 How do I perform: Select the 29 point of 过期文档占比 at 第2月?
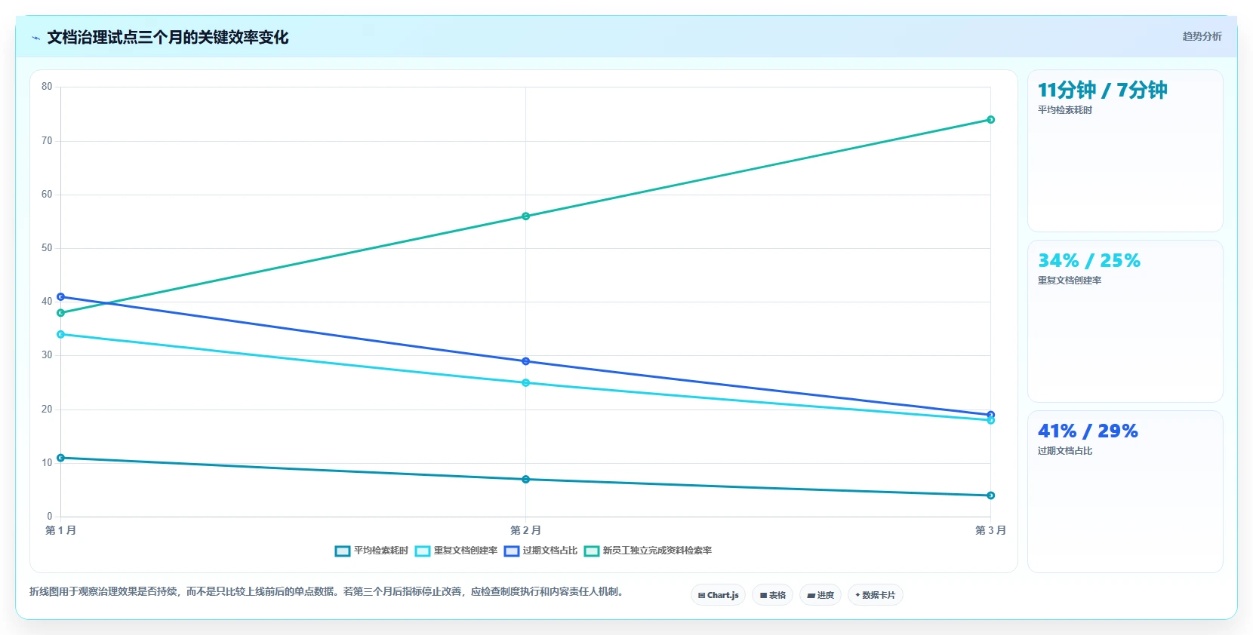coord(525,361)
